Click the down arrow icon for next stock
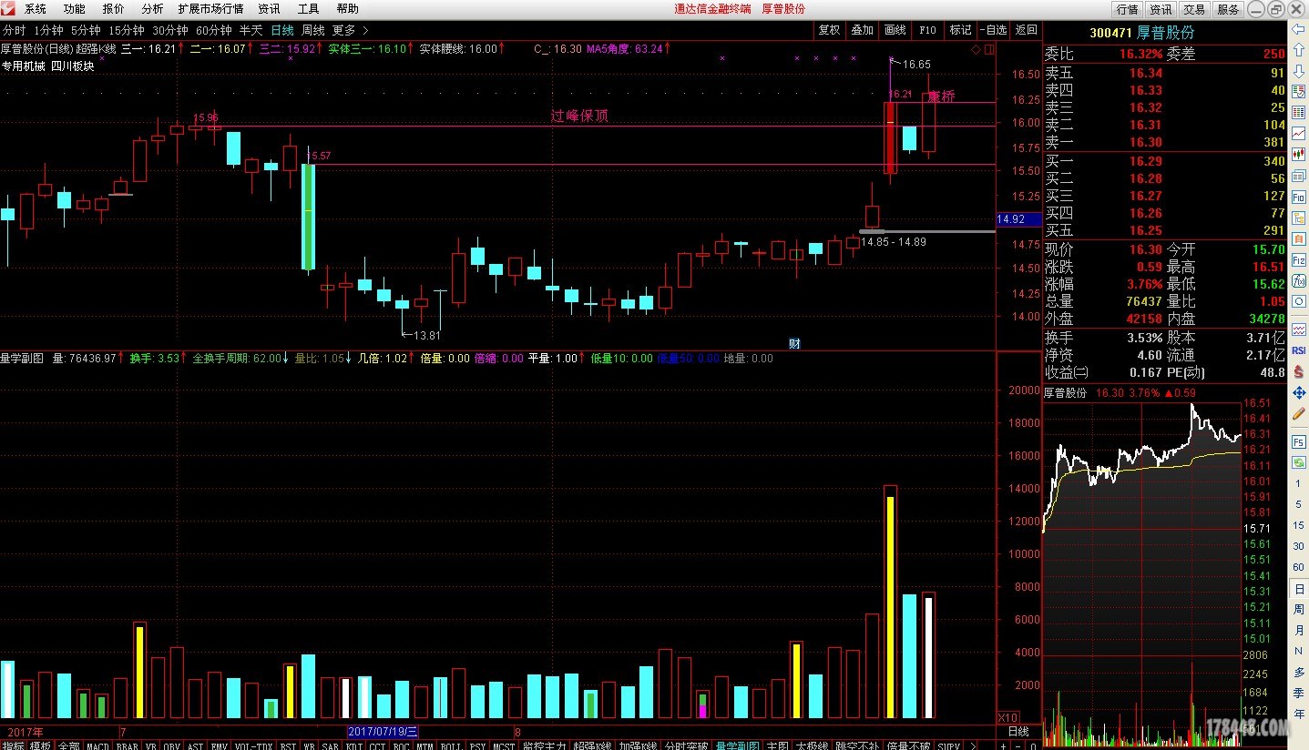 1299,71
